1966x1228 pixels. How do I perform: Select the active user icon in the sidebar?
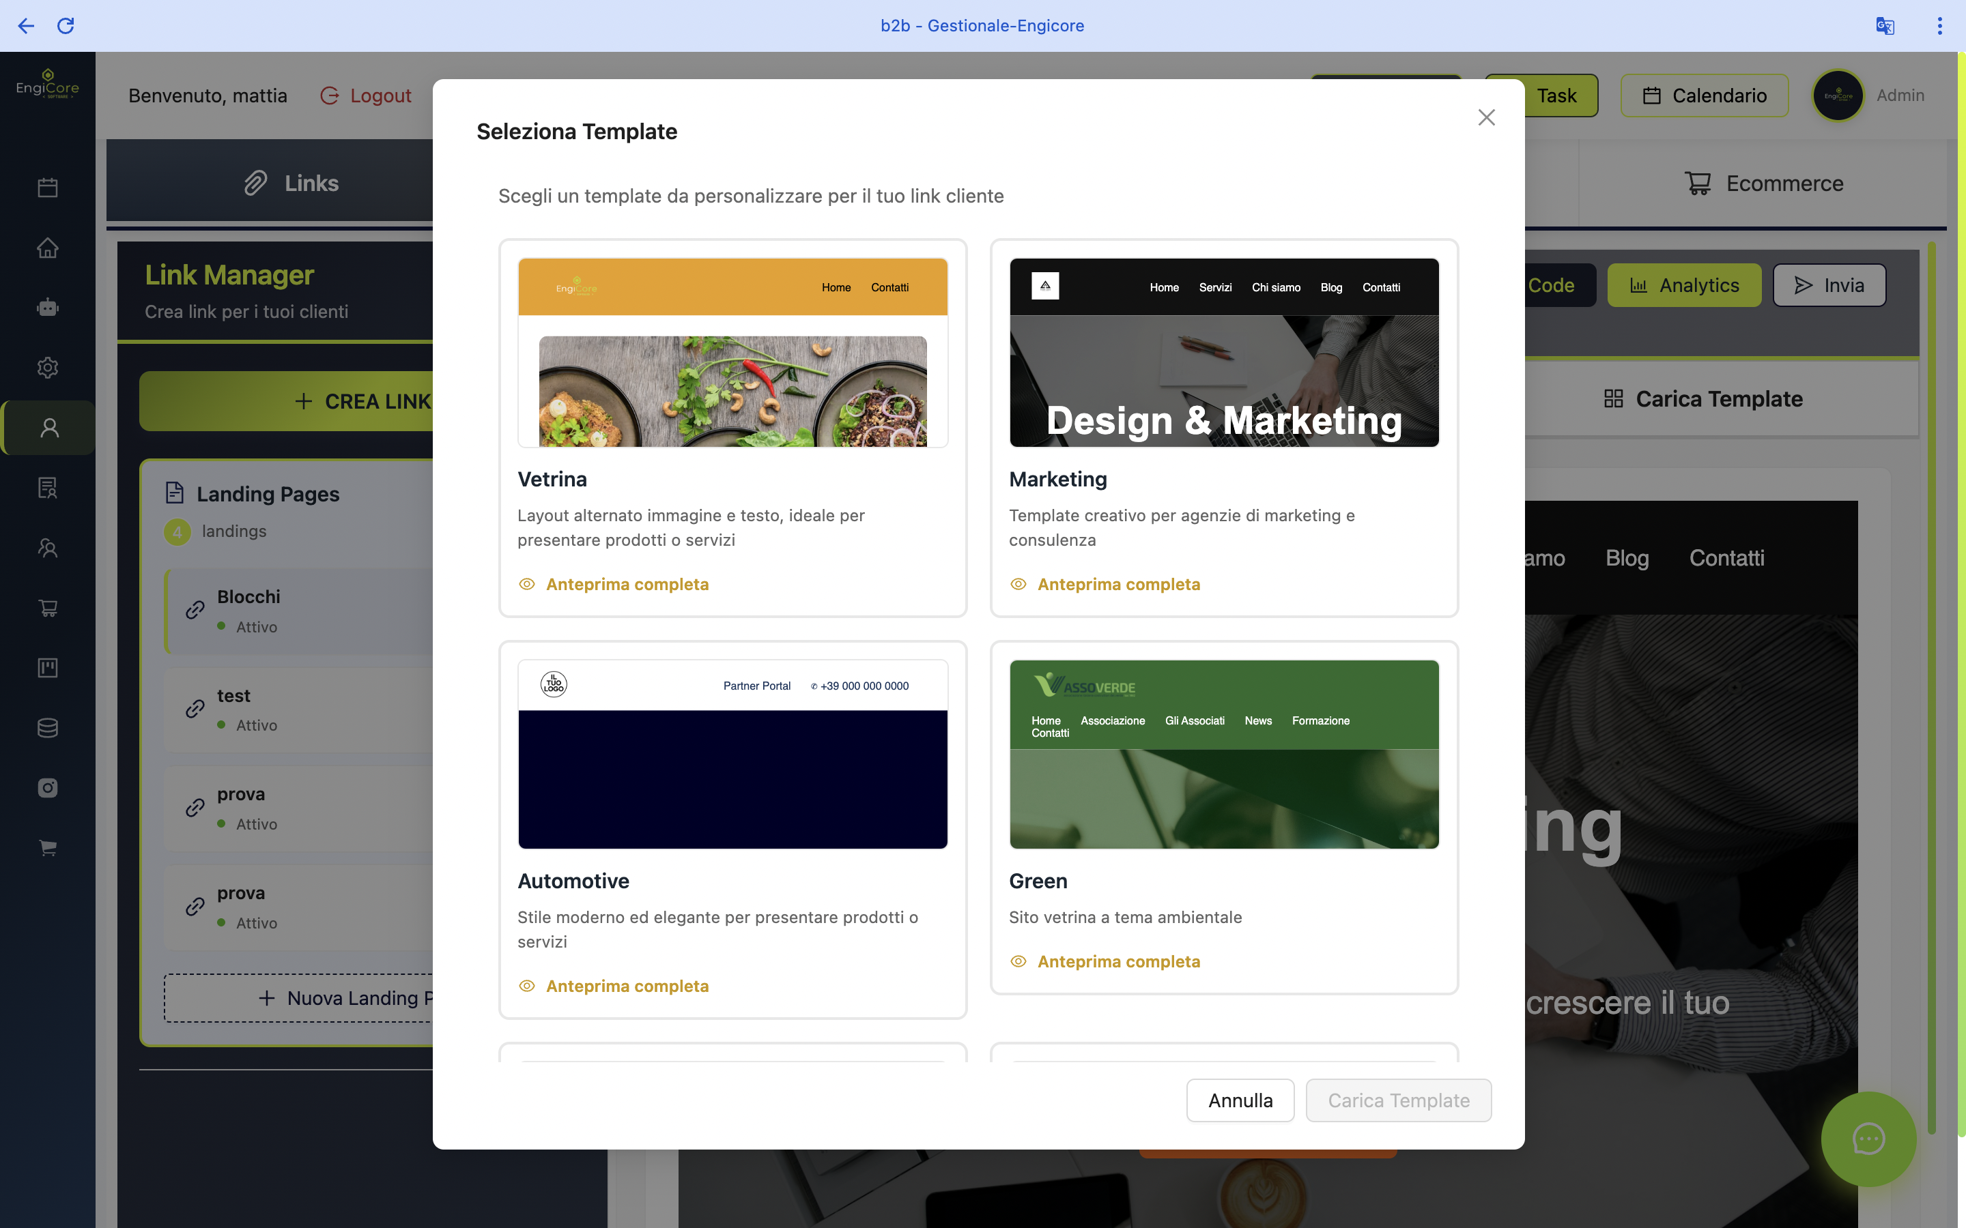[x=48, y=428]
